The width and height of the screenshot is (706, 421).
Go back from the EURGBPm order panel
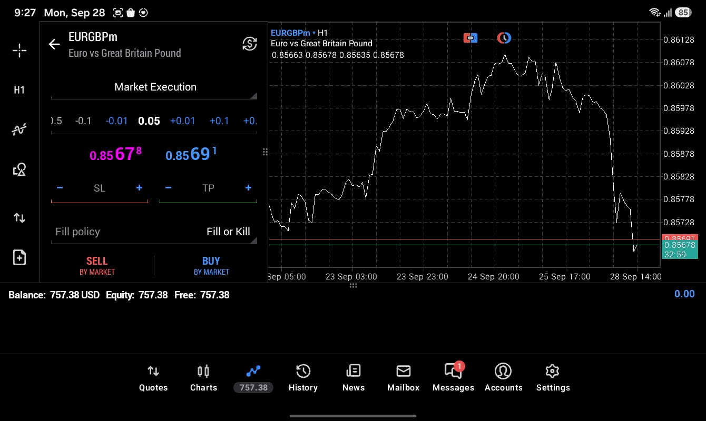(54, 44)
